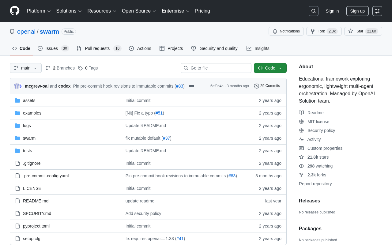392x245 pixels.
Task: Click the star icon beside 21.8k stars
Action: click(301, 157)
